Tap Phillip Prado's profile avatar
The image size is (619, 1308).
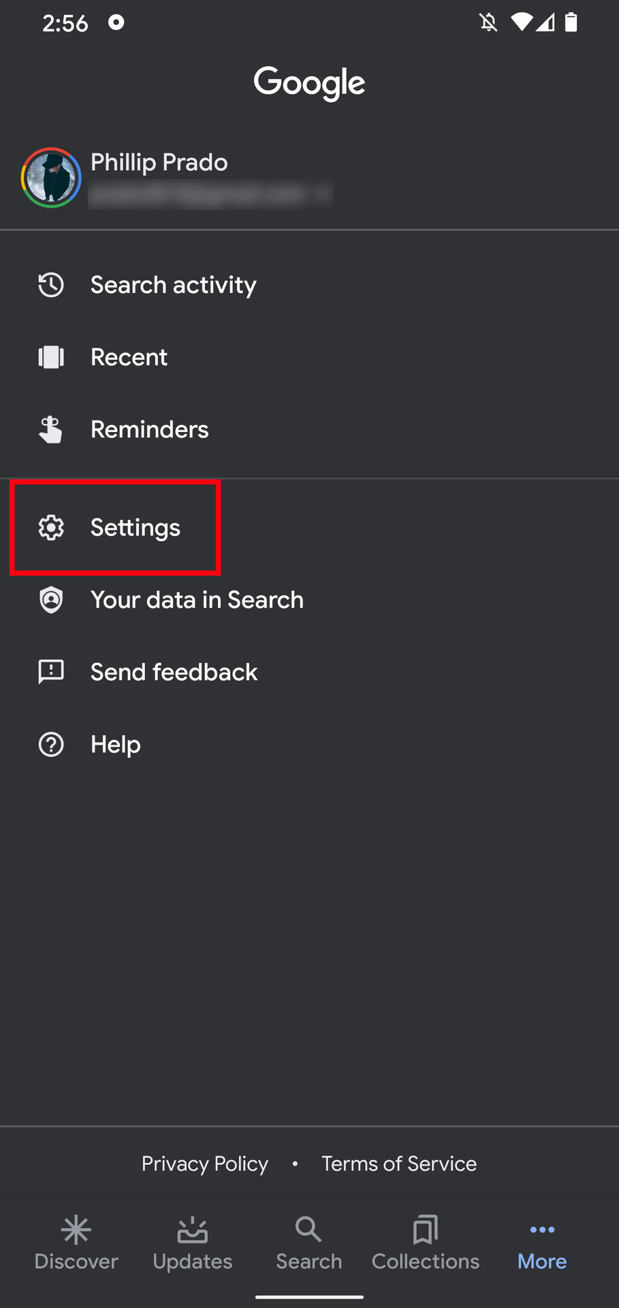tap(51, 178)
